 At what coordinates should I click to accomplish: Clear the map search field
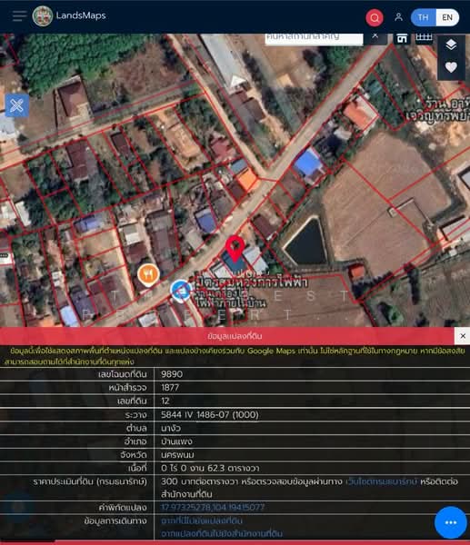pyautogui.click(x=375, y=36)
